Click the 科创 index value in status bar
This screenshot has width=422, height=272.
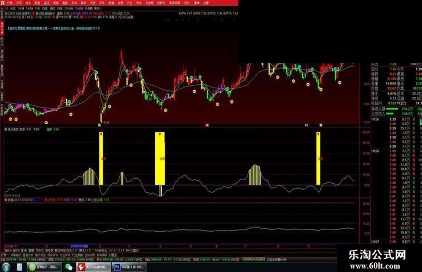pos(205,259)
